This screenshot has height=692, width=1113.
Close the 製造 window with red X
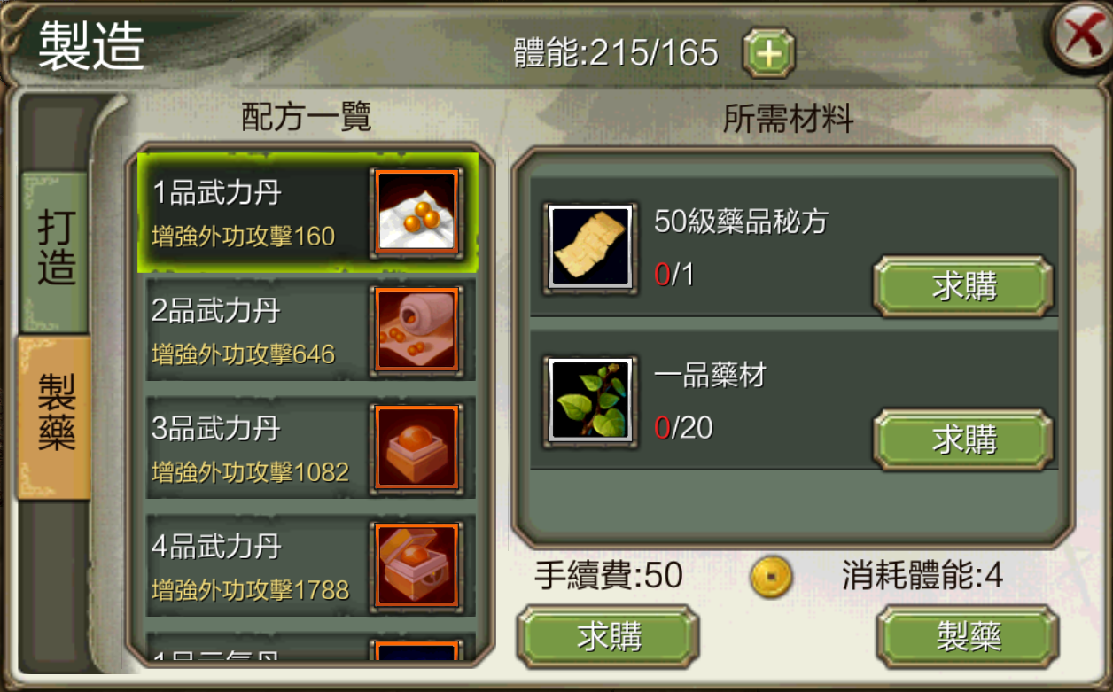1081,37
